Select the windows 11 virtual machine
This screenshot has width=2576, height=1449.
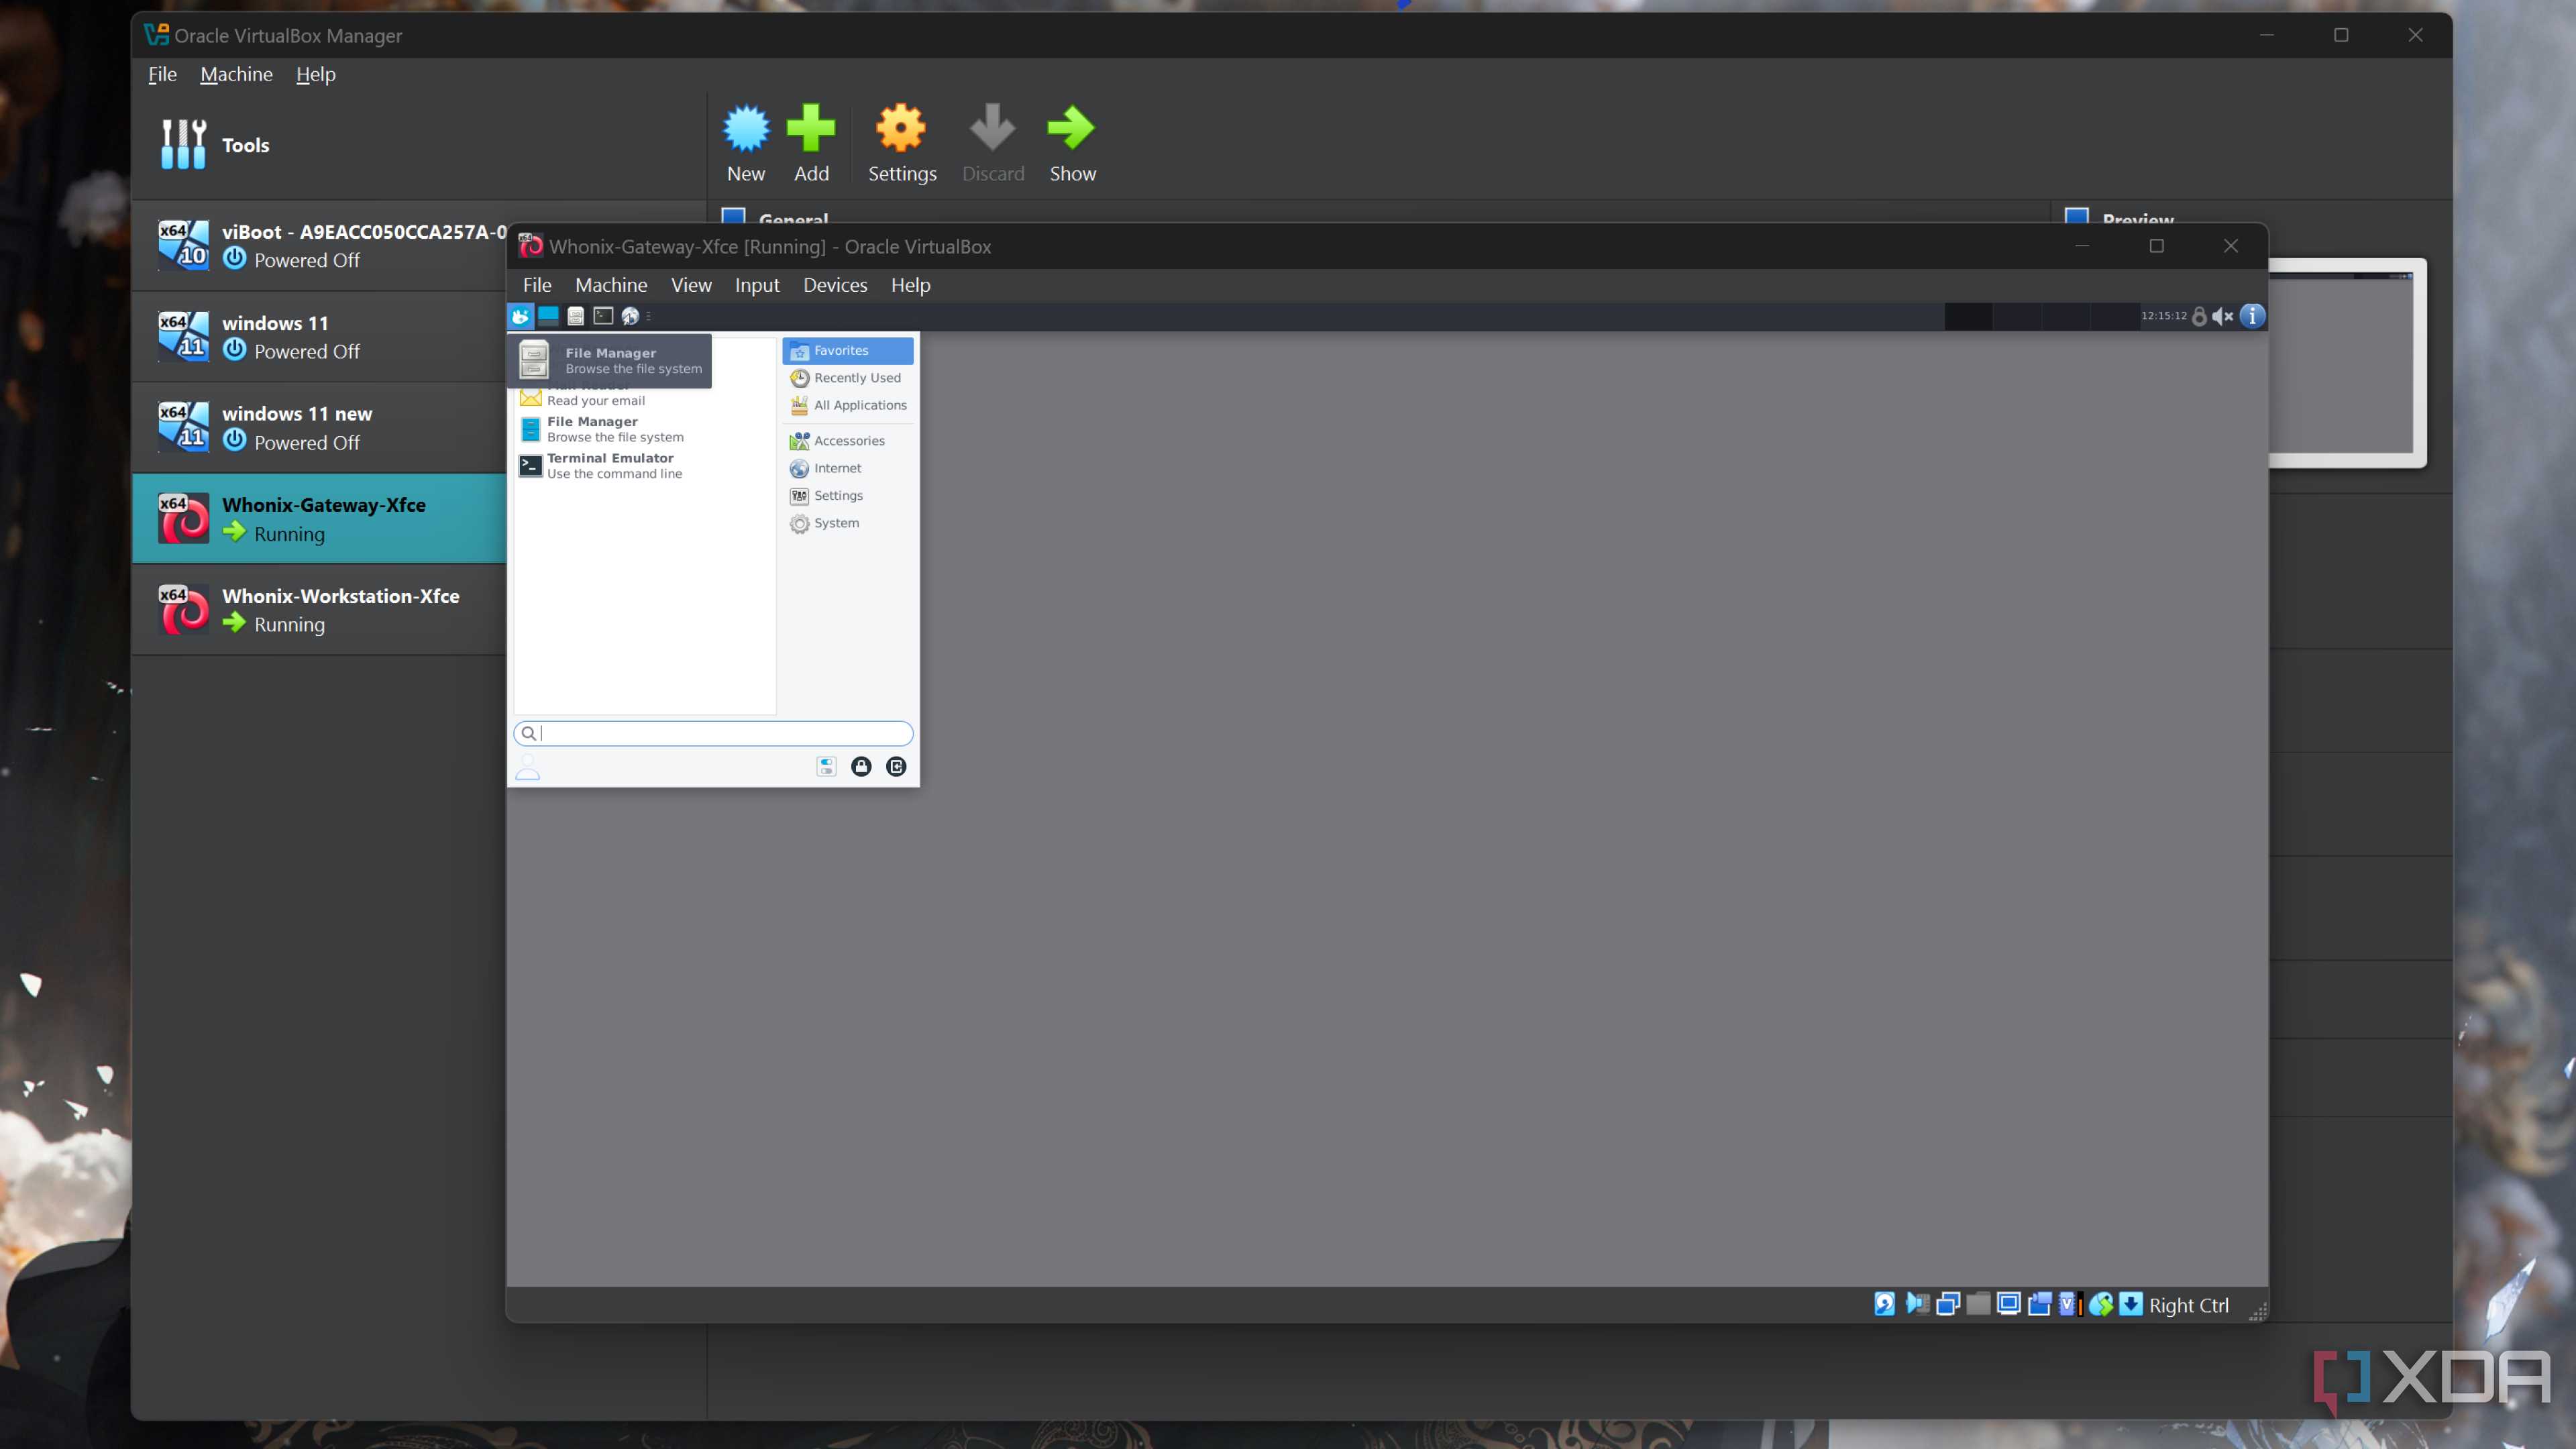pyautogui.click(x=320, y=337)
